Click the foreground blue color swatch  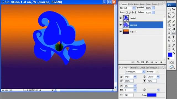tap(170, 55)
